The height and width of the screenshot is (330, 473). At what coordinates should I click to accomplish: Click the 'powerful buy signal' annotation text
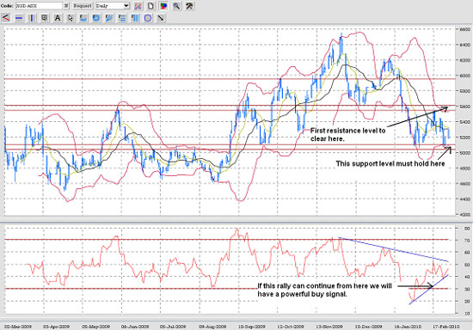[x=324, y=290]
